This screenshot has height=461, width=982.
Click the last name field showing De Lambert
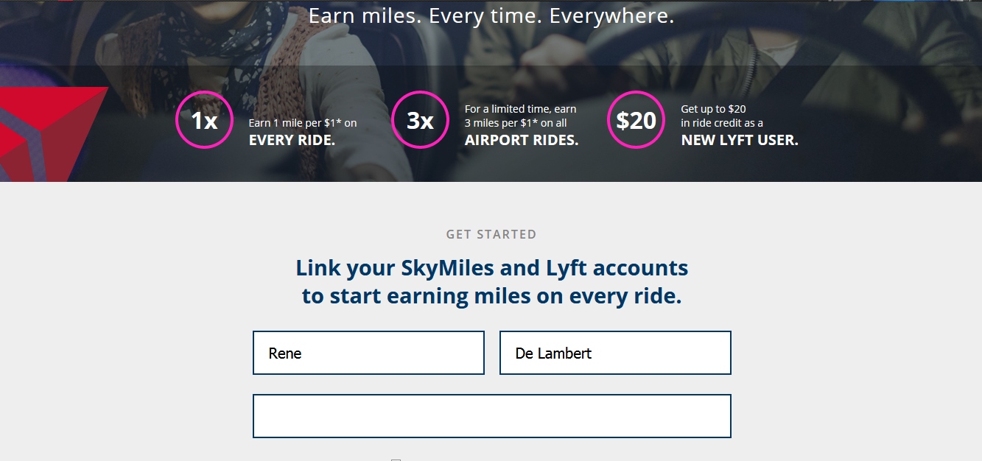pos(615,353)
